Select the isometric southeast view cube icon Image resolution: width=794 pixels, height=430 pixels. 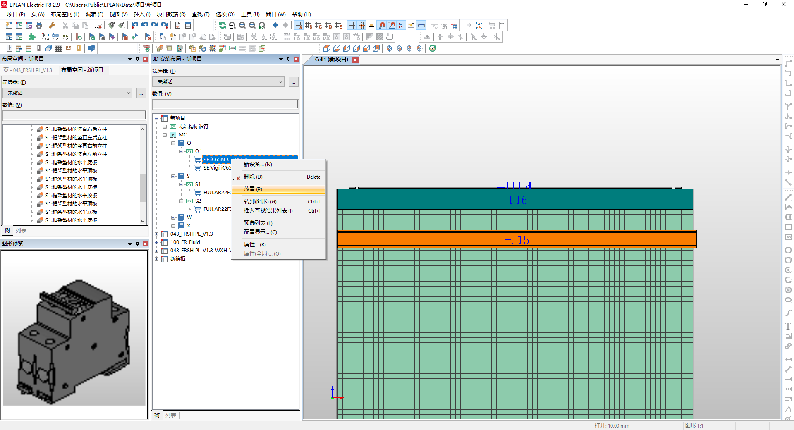[x=399, y=48]
